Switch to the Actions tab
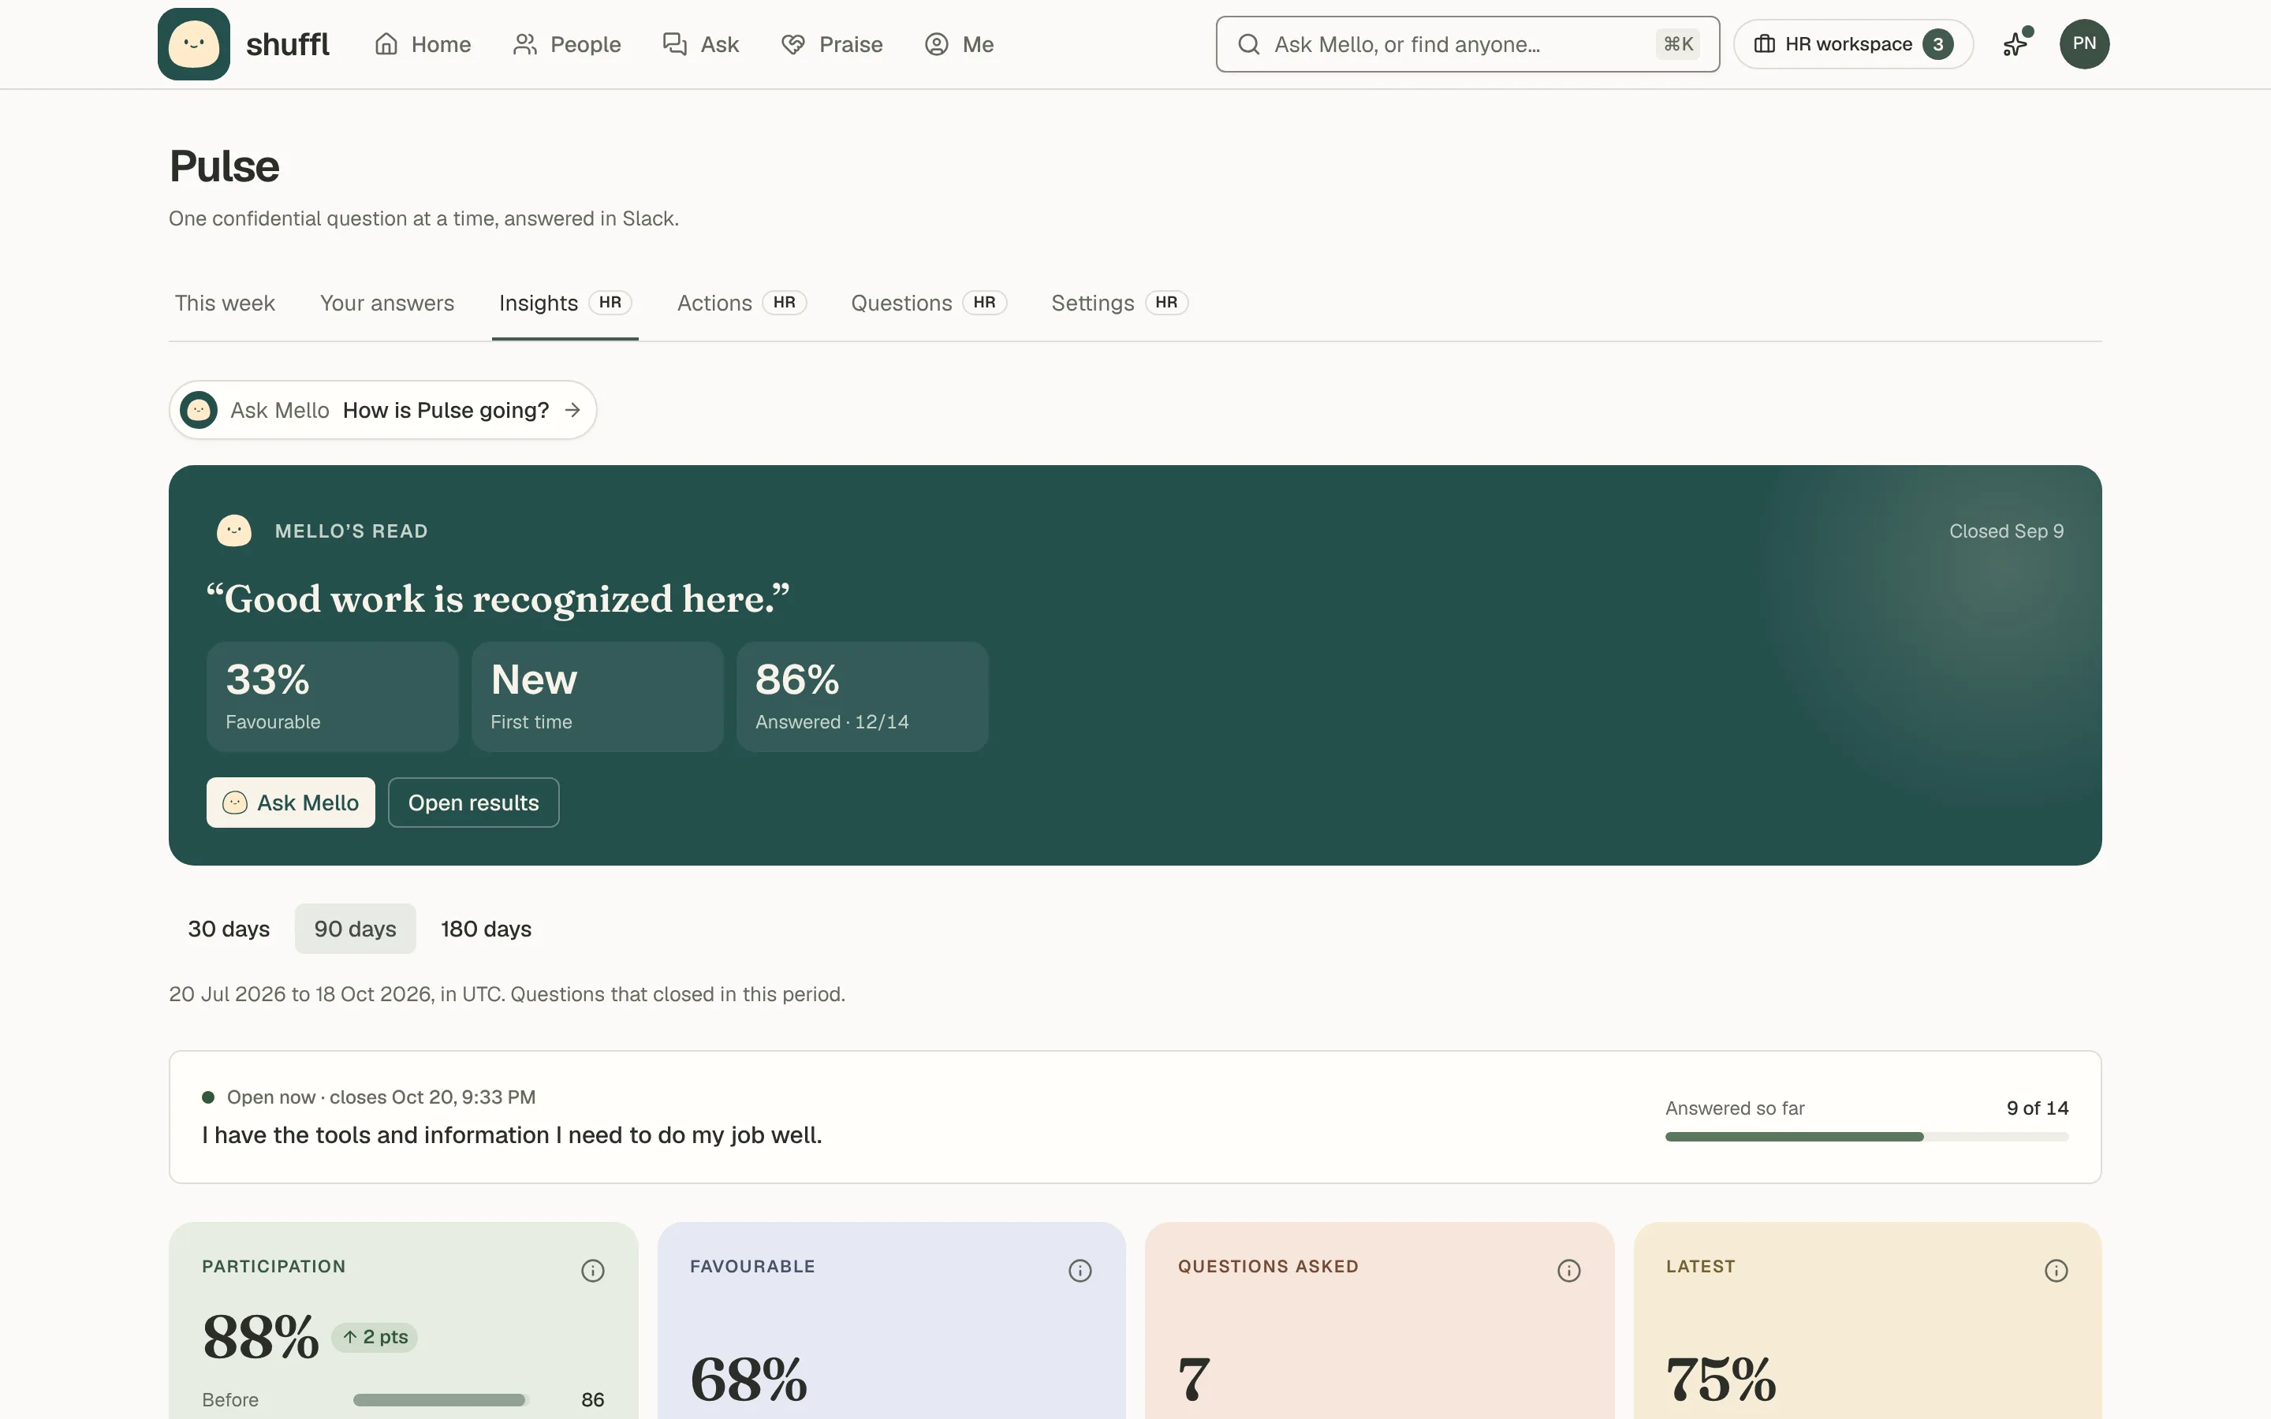 741,304
